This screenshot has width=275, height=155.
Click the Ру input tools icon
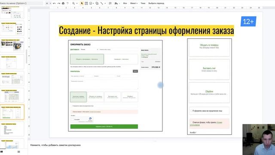(x=116, y=3)
